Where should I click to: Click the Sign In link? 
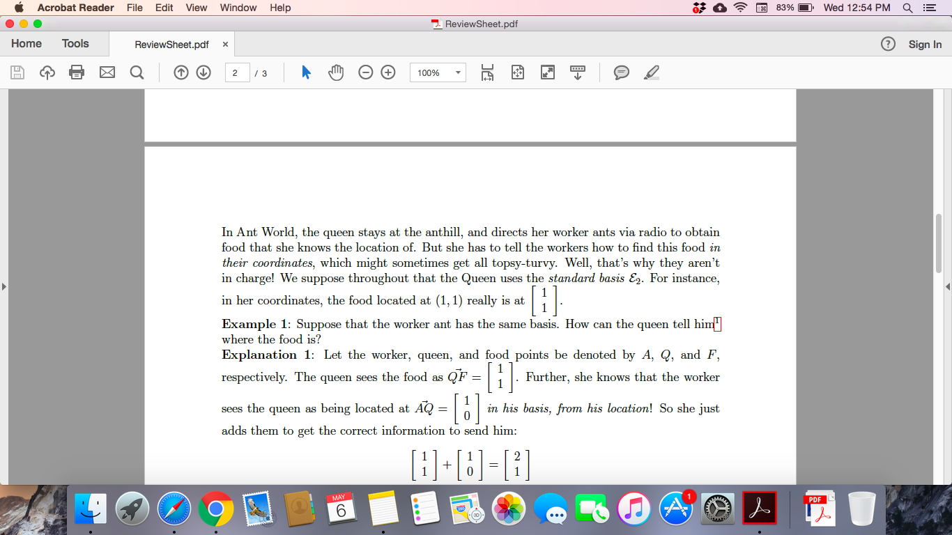[925, 44]
